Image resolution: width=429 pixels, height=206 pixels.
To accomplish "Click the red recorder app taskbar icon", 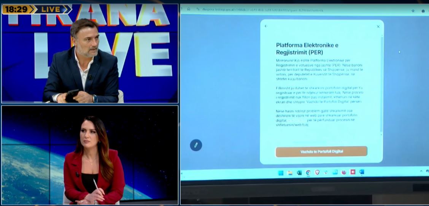I will pyautogui.click(x=353, y=172).
